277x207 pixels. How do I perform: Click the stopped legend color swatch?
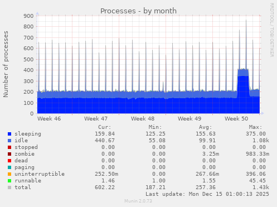(9, 147)
